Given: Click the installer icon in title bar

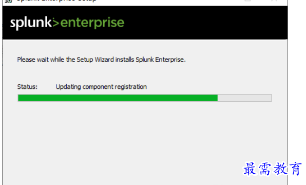Looking at the screenshot, I should (8, 1).
